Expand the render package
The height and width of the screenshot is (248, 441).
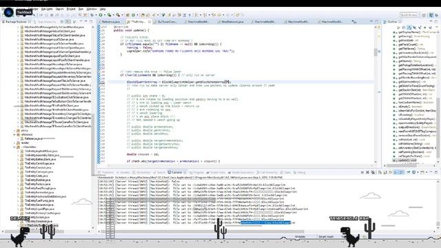pyautogui.click(x=15, y=143)
